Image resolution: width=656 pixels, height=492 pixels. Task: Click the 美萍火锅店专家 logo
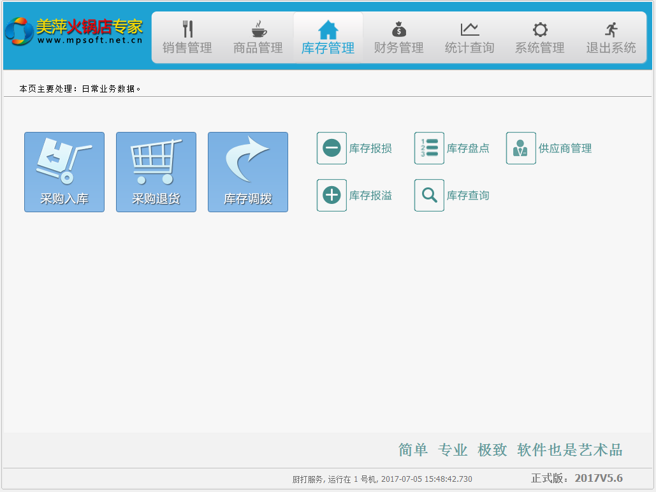74,31
